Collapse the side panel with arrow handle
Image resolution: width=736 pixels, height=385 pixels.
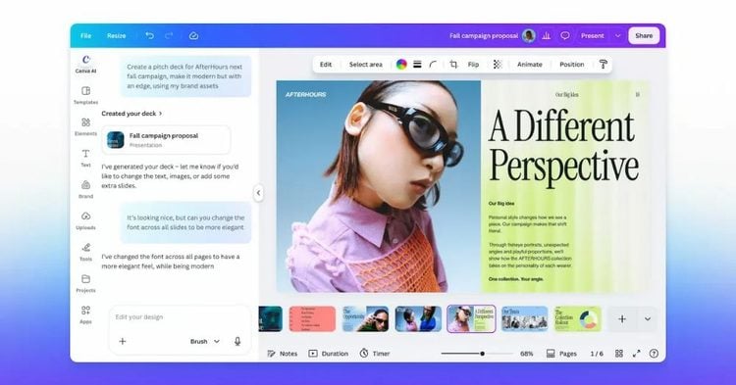click(258, 193)
